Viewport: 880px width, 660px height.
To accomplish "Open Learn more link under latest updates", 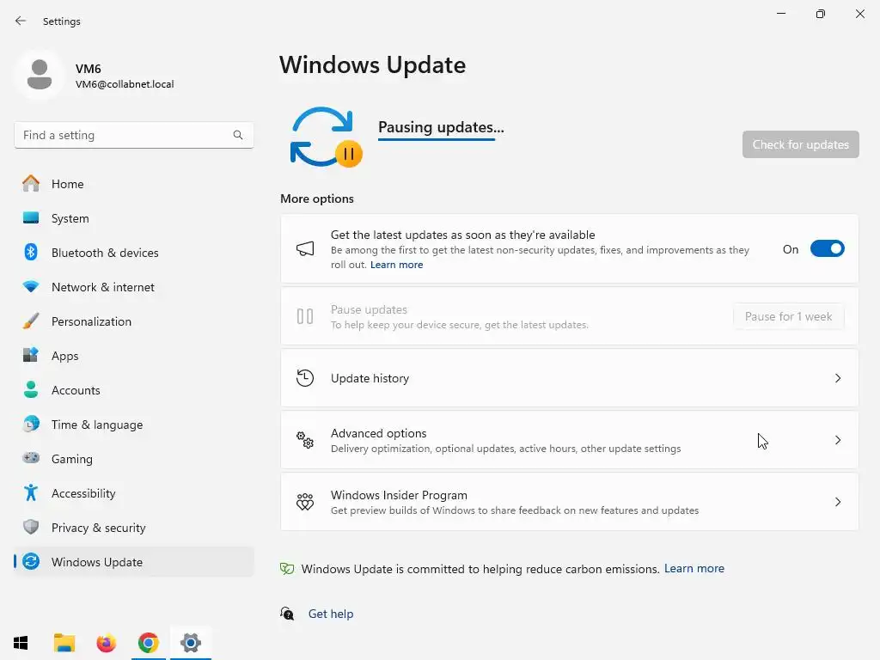I will 396,265.
